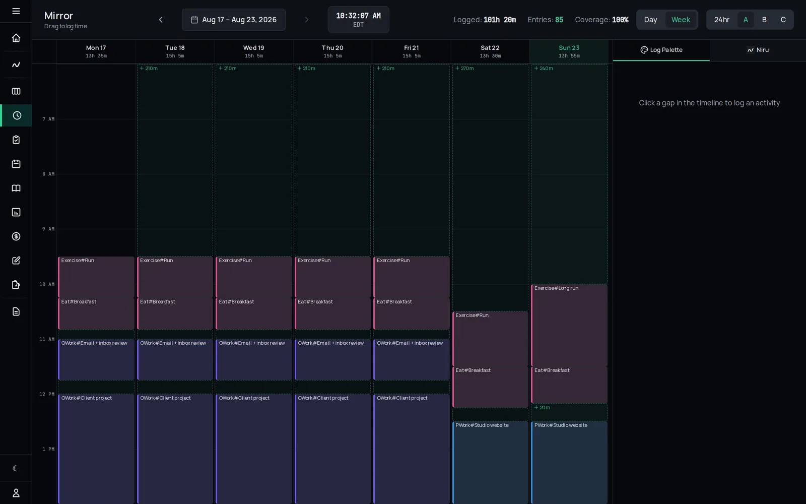Open the open-book sidebar icon
Image resolution: width=806 pixels, height=504 pixels.
(x=16, y=188)
